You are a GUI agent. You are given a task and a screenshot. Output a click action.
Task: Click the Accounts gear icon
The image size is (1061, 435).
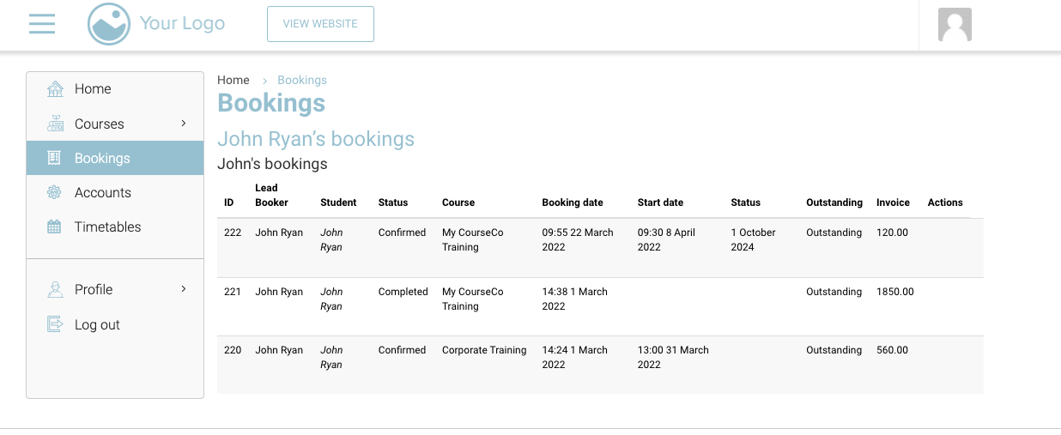55,192
